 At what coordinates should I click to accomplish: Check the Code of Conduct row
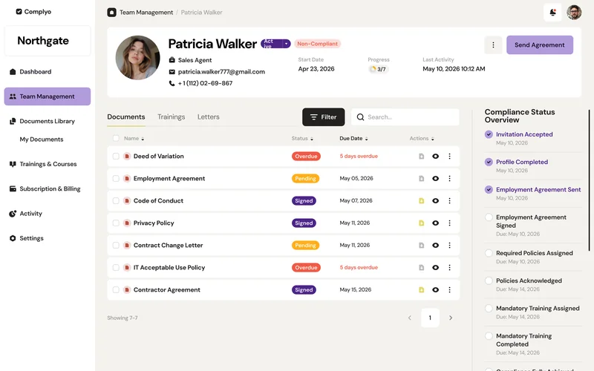(x=116, y=201)
